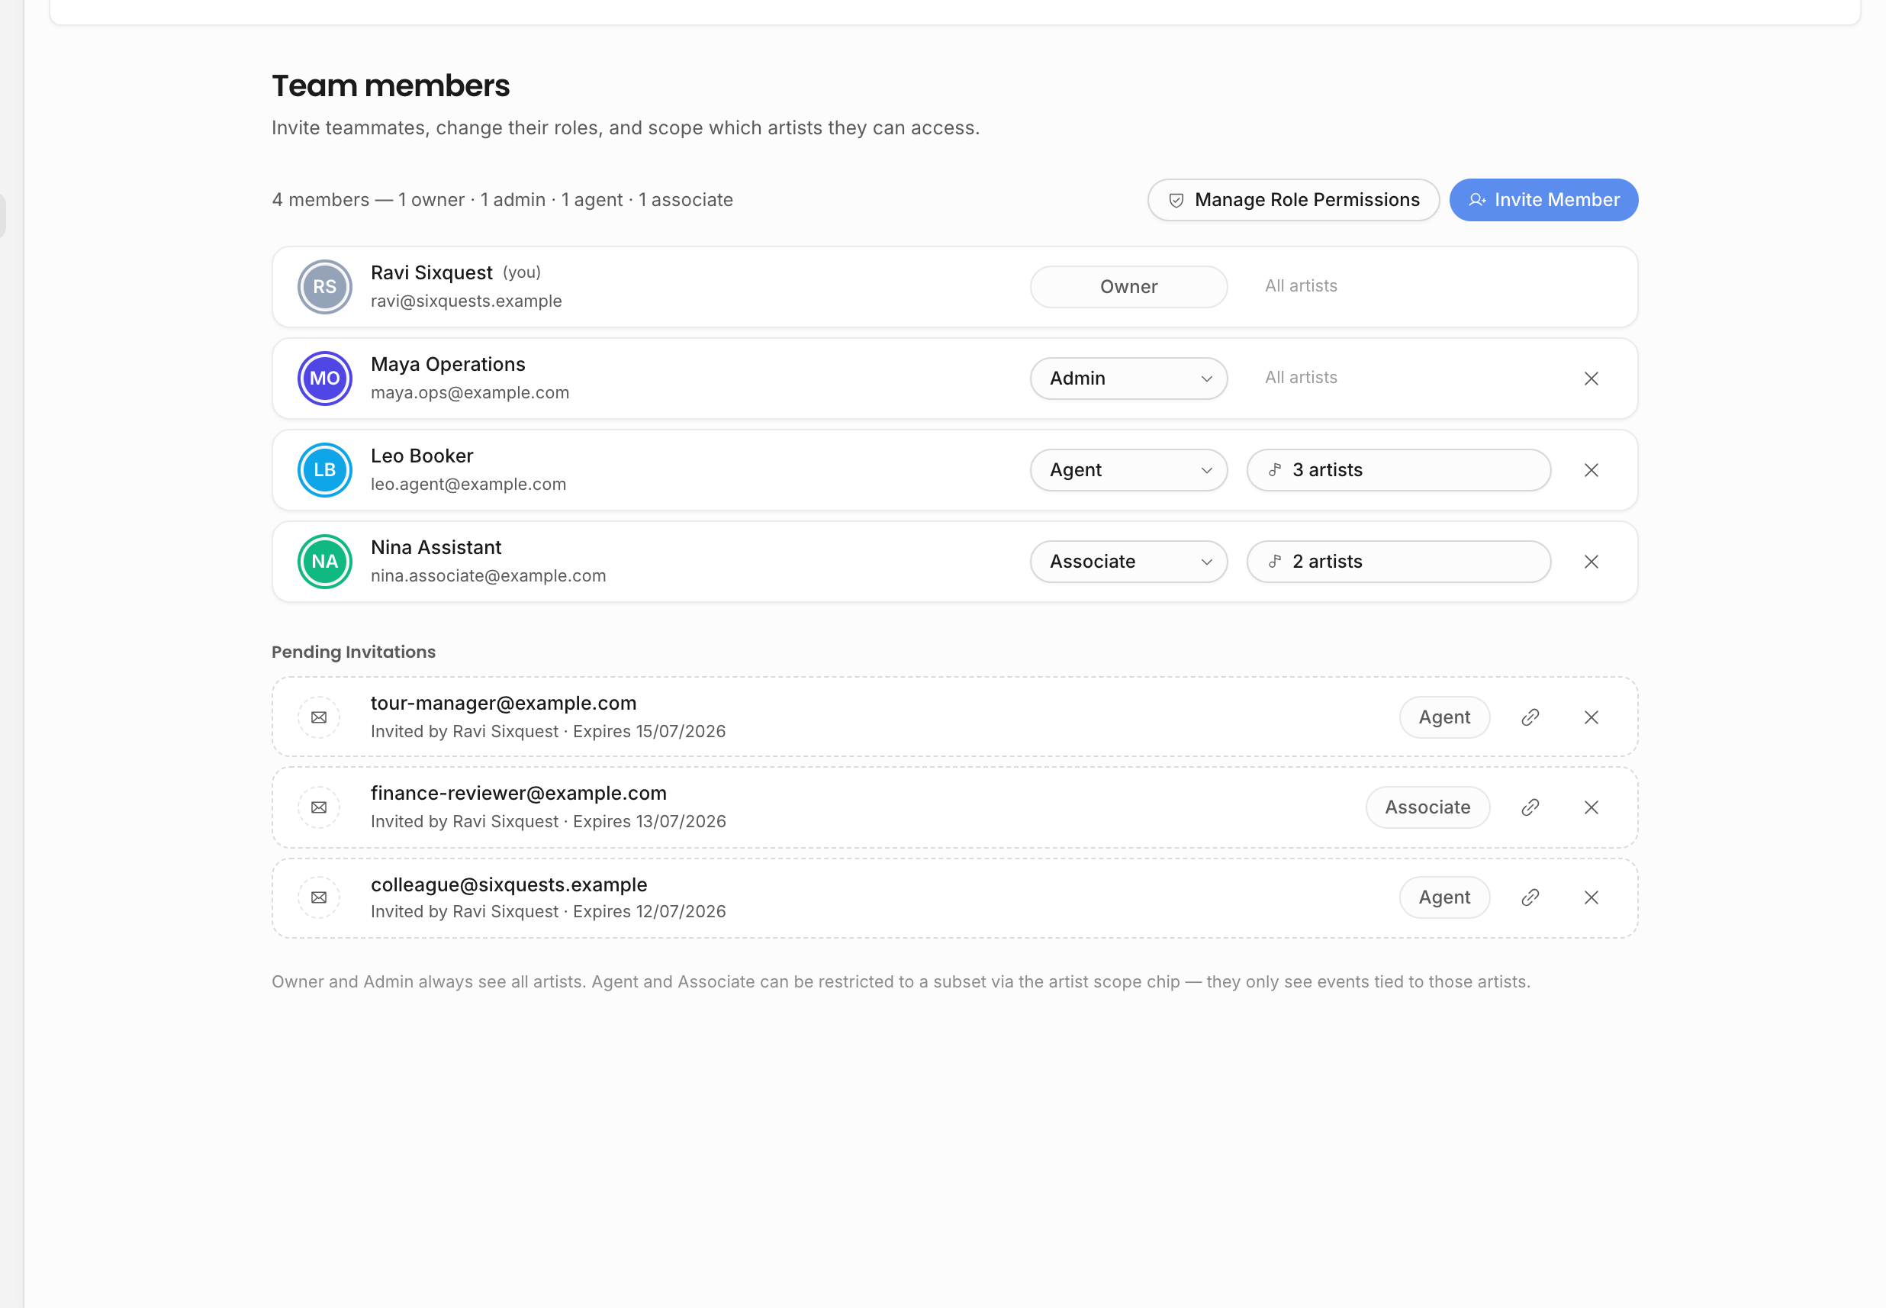This screenshot has width=1886, height=1308.
Task: Select email ravi@sixquests.example
Action: (x=466, y=301)
